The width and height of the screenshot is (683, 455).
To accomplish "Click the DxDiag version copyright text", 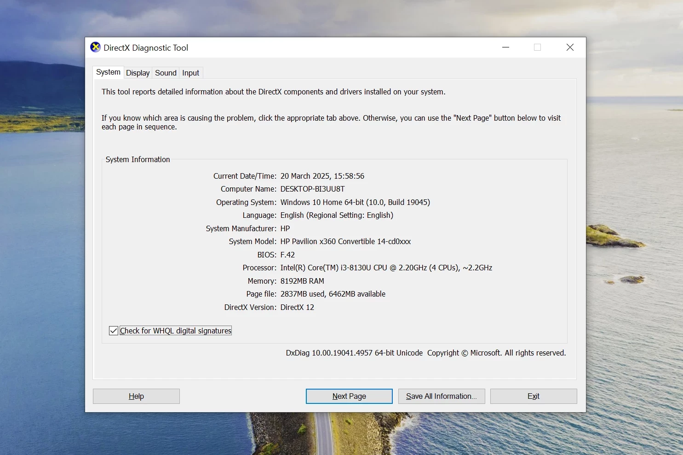I will click(425, 353).
